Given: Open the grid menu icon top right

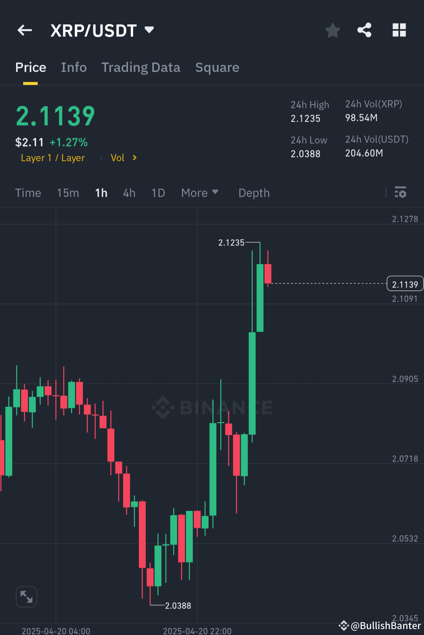Looking at the screenshot, I should [399, 30].
